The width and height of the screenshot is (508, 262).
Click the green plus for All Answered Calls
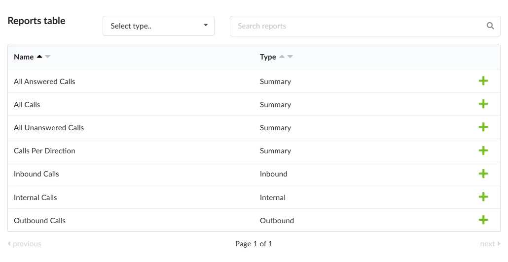[483, 81]
